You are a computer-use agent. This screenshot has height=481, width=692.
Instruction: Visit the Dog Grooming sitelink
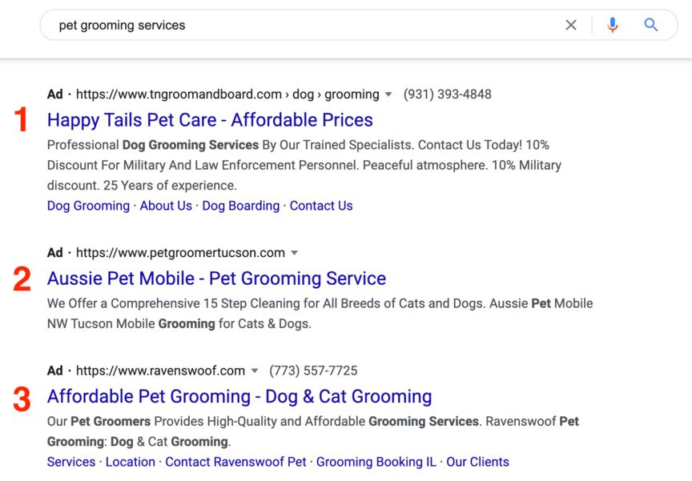pos(88,206)
